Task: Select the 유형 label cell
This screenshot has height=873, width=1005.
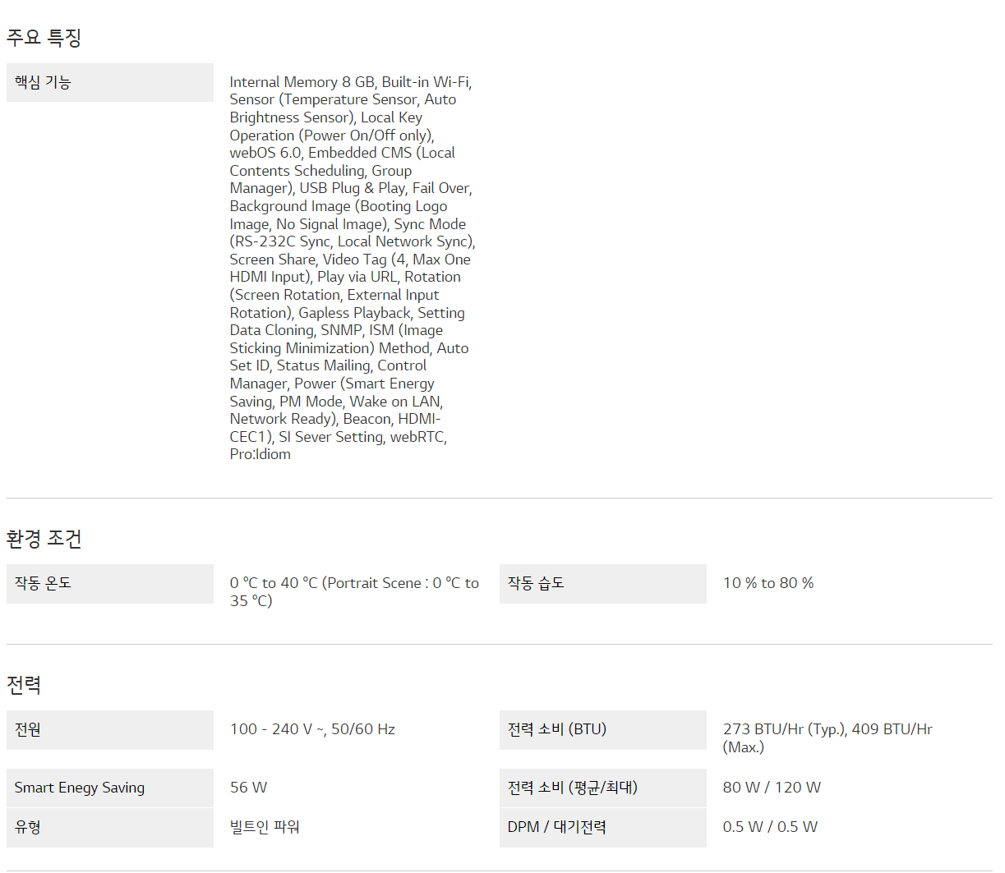Action: click(109, 827)
